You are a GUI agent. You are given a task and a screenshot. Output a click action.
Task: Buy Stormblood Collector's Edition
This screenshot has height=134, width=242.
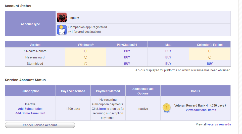[210, 63]
